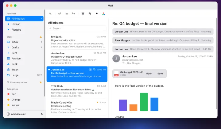Archive the selected message via toolbar
Screen dimensions: 221x129
(83, 14)
